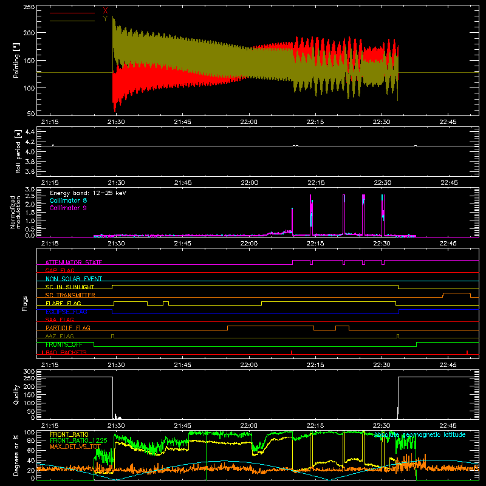Click the ECLIPSE_FLAG label
The height and width of the screenshot is (486, 486).
coord(66,312)
